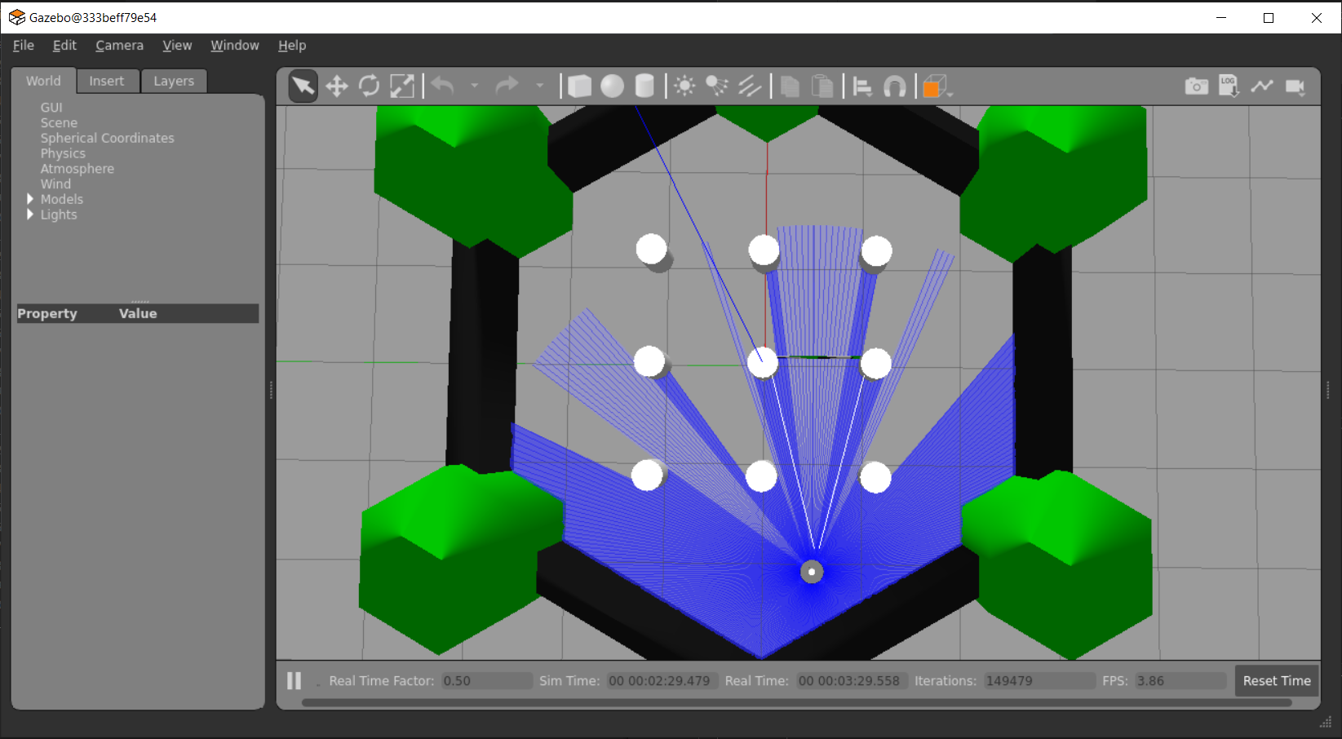Select the rotate mode tool

click(370, 86)
